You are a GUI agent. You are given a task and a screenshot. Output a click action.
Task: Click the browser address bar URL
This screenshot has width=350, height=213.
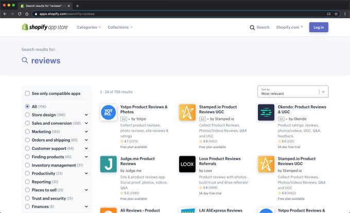coord(67,14)
